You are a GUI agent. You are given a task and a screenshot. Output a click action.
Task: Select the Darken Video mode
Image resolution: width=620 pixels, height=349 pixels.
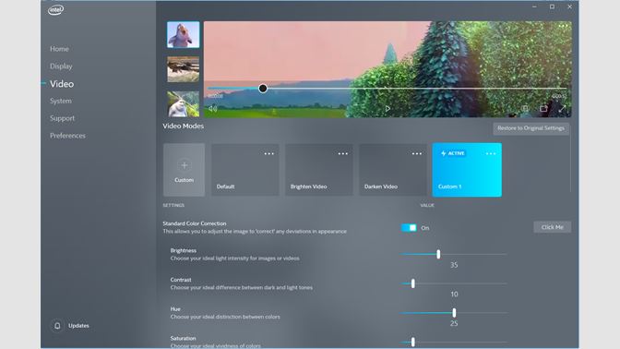(393, 170)
